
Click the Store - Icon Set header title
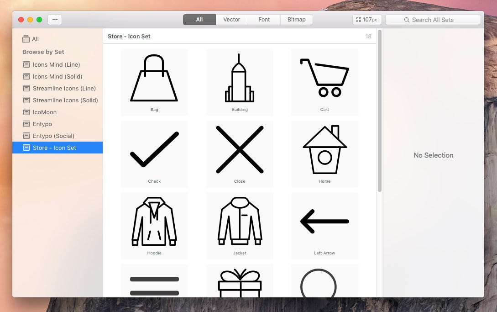[129, 37]
